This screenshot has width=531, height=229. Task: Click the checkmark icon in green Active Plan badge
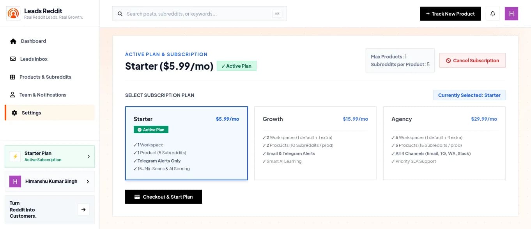pyautogui.click(x=139, y=130)
